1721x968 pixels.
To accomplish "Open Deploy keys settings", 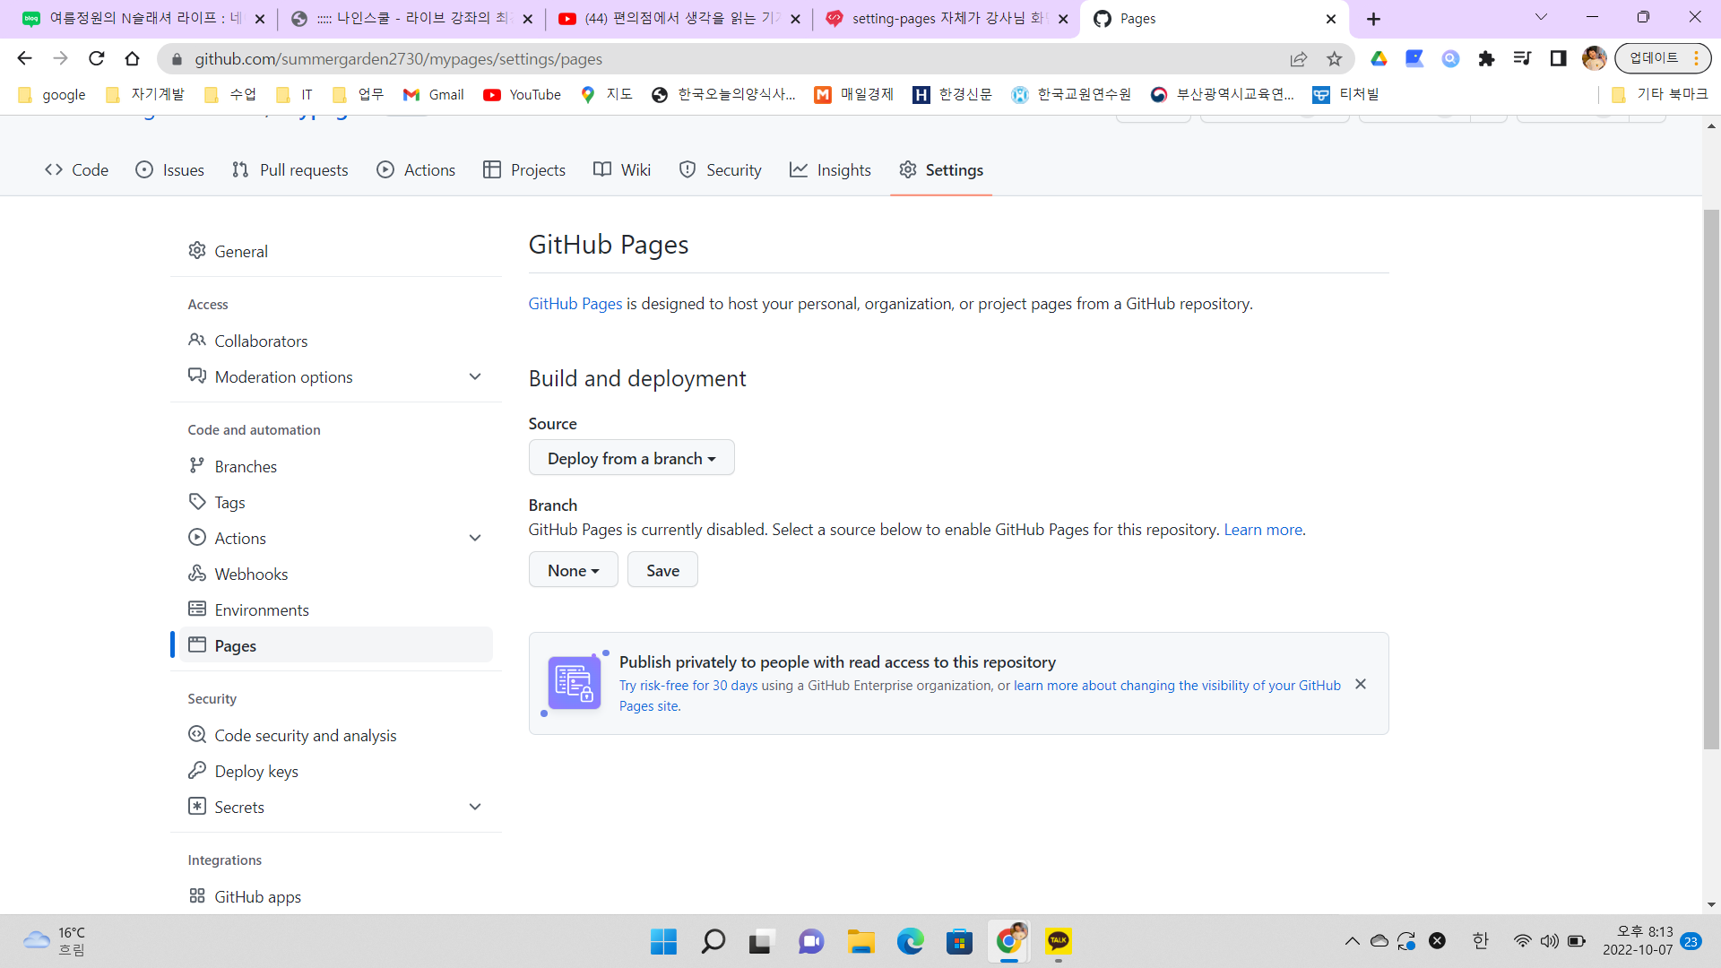I will (x=336, y=771).
